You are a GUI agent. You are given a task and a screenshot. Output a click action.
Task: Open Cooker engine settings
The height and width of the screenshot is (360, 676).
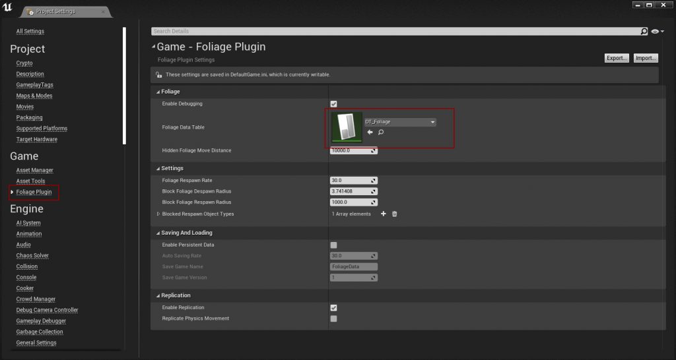click(25, 288)
